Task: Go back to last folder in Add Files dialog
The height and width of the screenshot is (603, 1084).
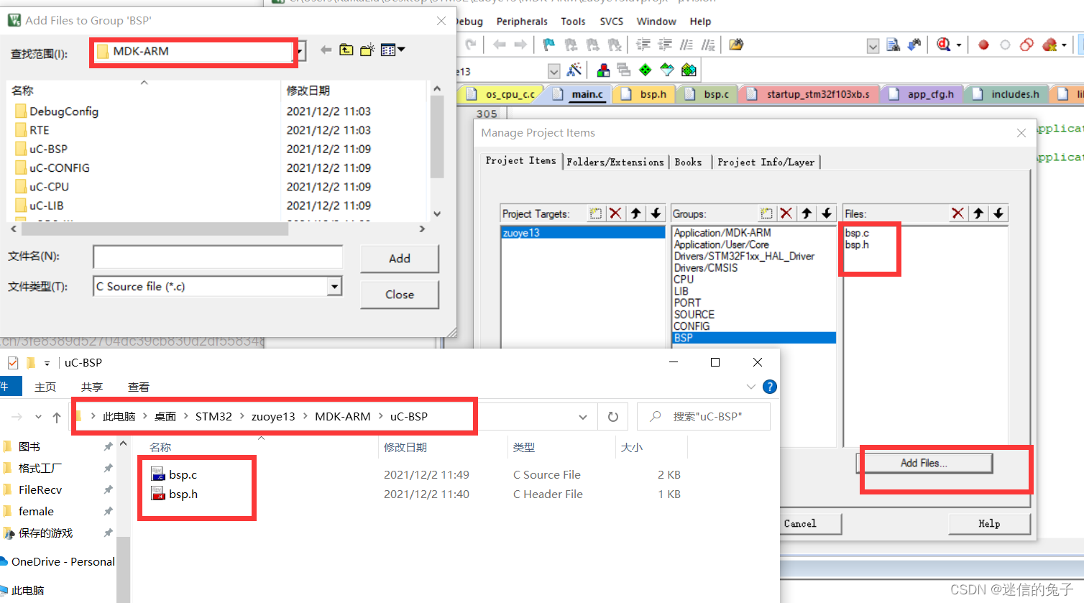Action: (x=326, y=50)
